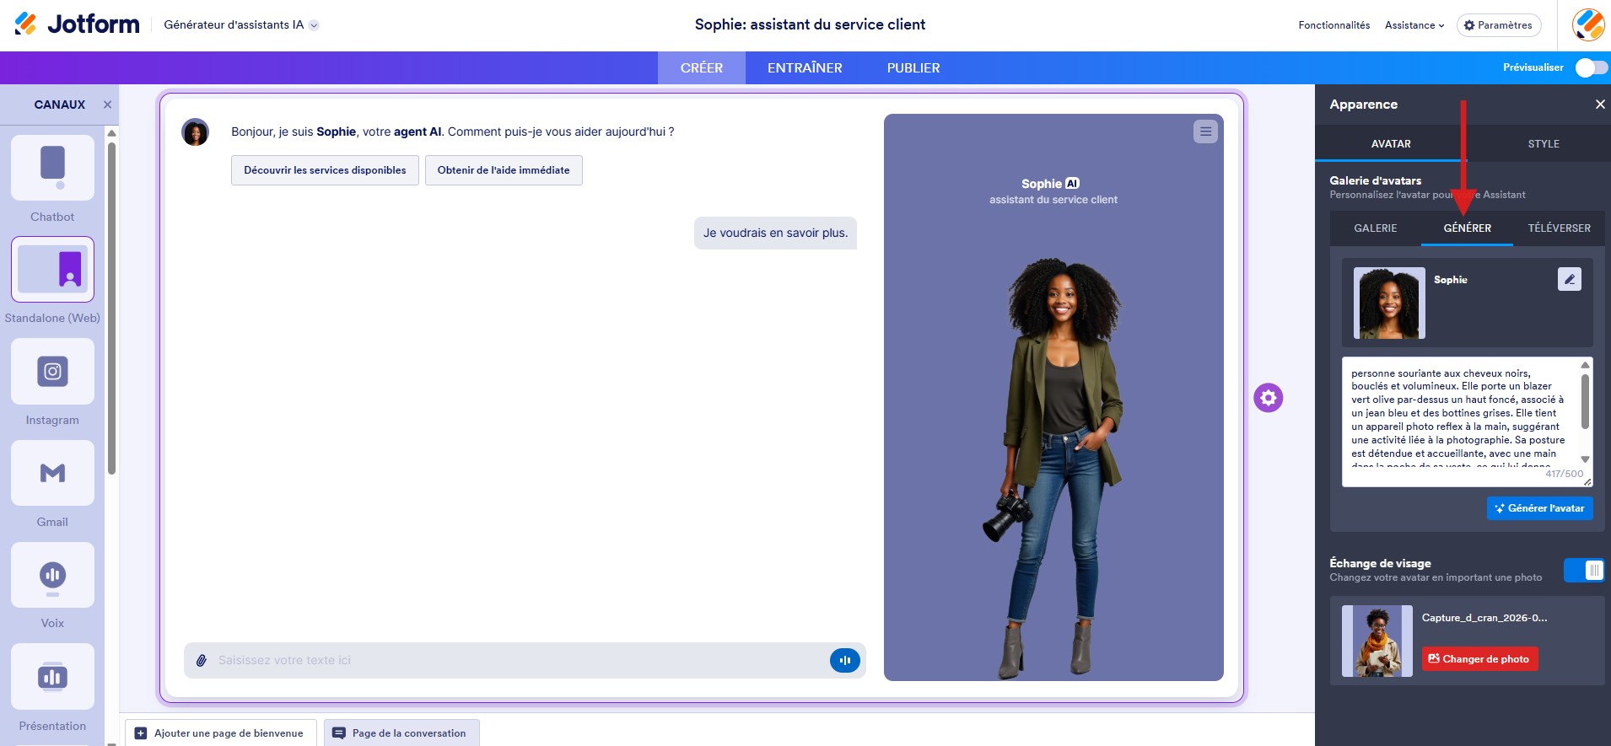Open the TÉLÉVERSER avatar tab
This screenshot has width=1611, height=746.
[1559, 228]
